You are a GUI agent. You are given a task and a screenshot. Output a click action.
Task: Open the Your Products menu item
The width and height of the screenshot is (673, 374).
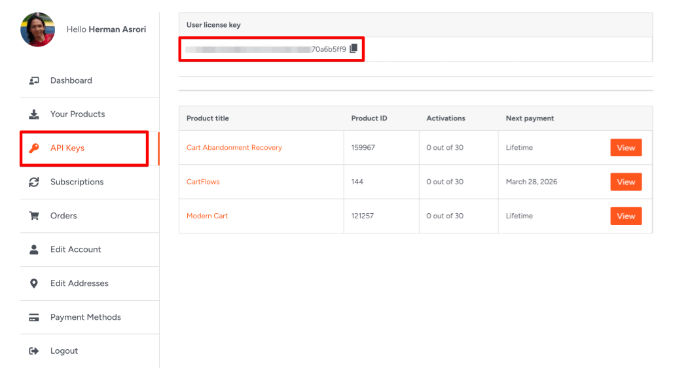(x=77, y=114)
